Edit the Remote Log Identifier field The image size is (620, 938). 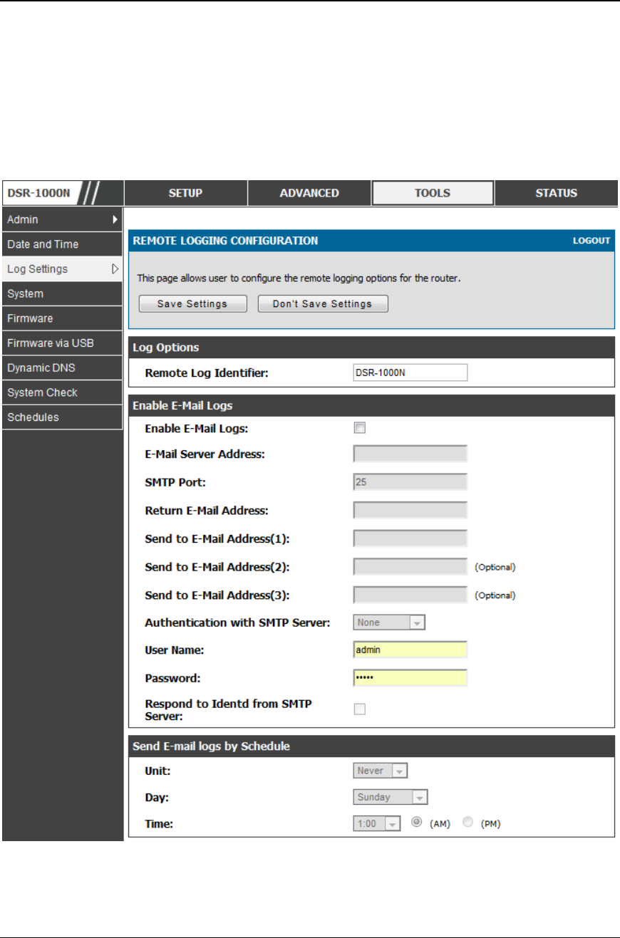(410, 372)
